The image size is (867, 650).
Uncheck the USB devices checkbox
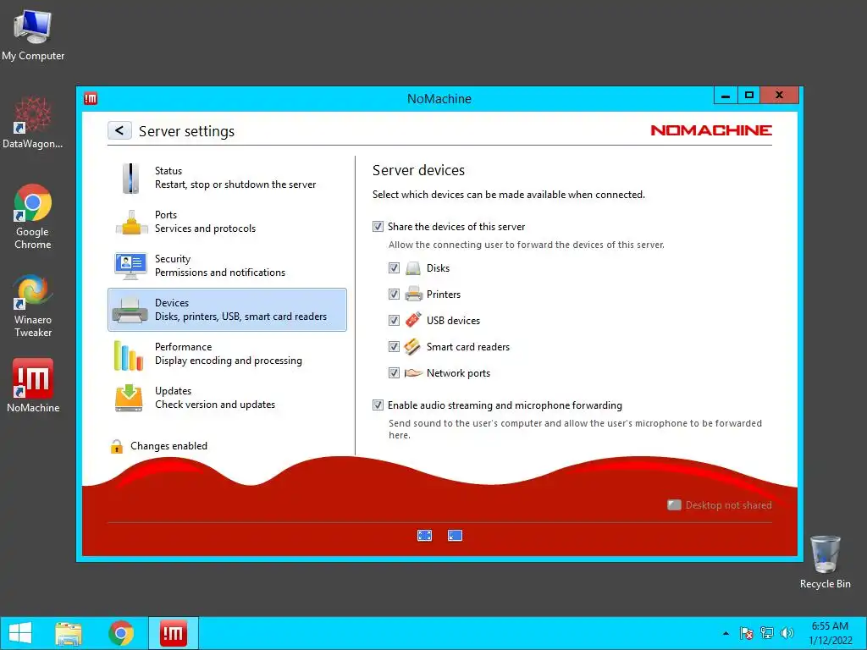point(394,321)
